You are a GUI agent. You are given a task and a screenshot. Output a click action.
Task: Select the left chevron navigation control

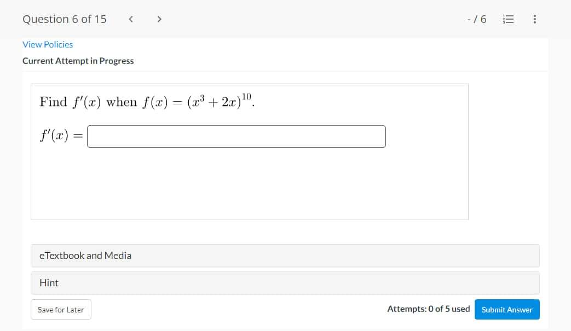click(x=130, y=19)
